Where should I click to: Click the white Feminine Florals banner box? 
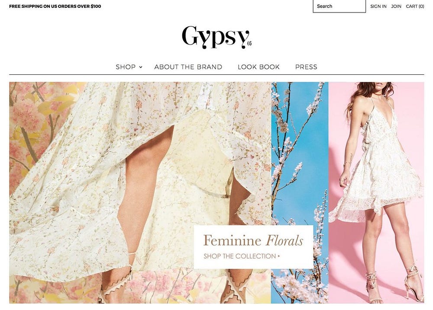[x=253, y=247]
